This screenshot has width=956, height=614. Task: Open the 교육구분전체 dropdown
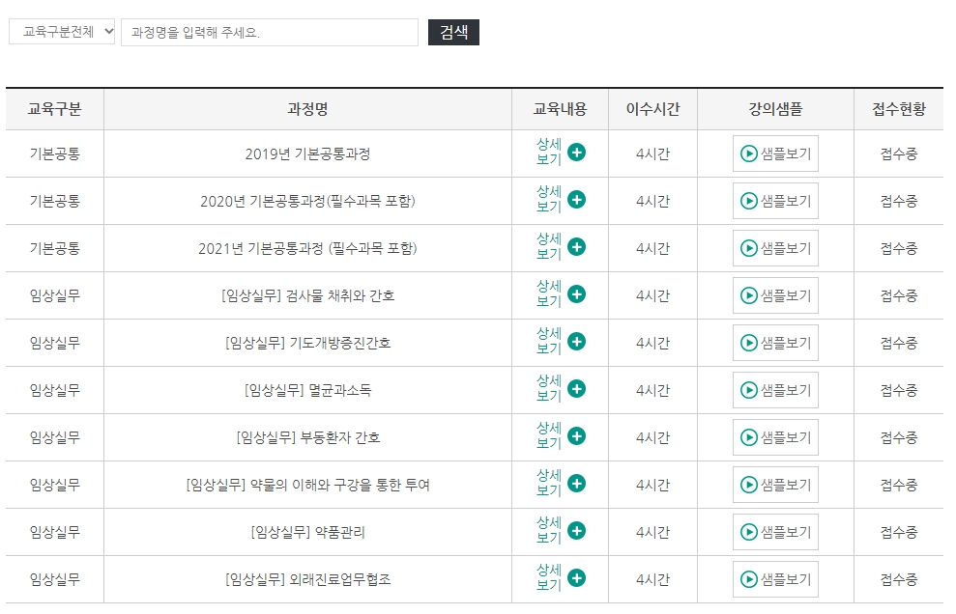(x=62, y=32)
